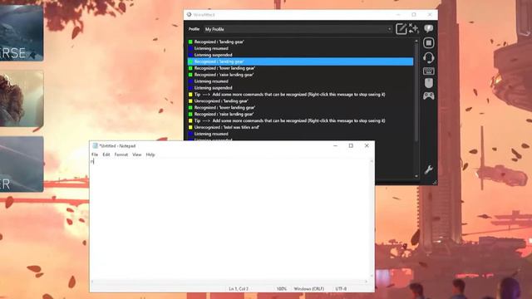Screen dimensions: 532x299
Task: Click the 'Ln 1, Col 2' status entry
Action: click(x=239, y=289)
